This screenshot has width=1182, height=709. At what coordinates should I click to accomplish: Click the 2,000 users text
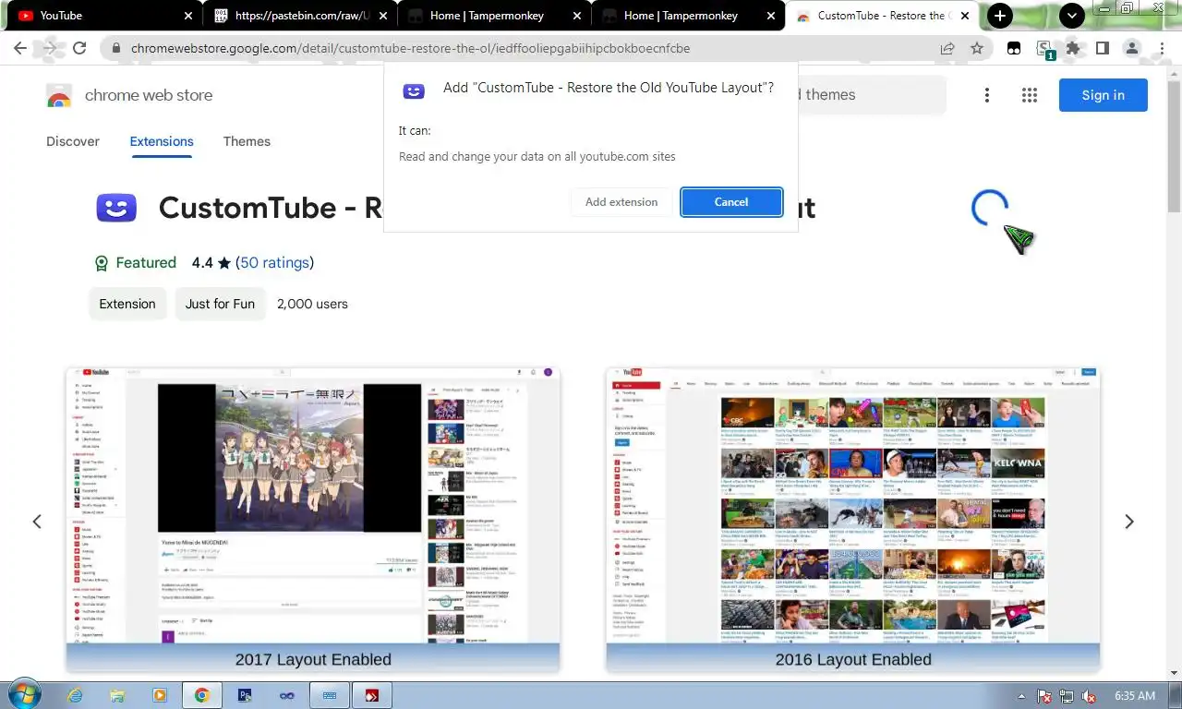(312, 304)
